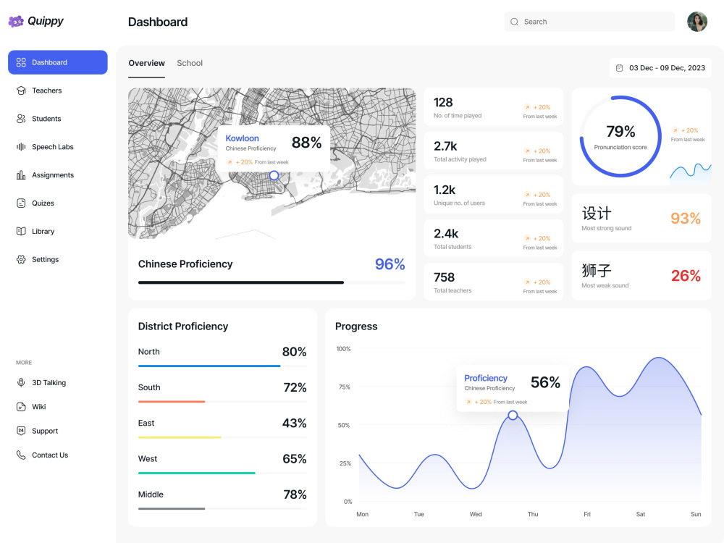The width and height of the screenshot is (724, 543).
Task: Click the Wiki page icon
Action: 21,407
